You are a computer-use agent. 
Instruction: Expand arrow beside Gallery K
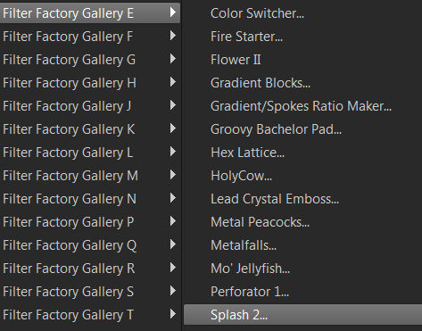click(x=173, y=128)
